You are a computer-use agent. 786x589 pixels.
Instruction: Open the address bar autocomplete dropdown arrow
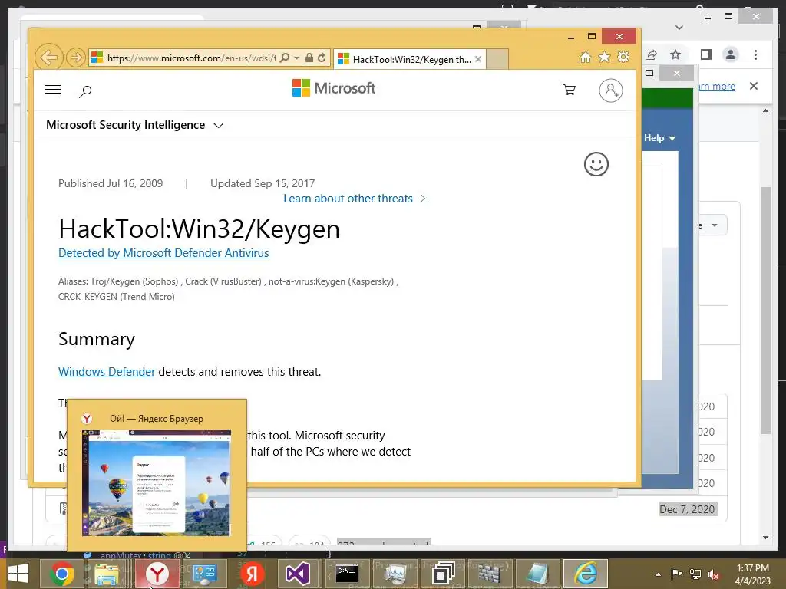click(296, 58)
